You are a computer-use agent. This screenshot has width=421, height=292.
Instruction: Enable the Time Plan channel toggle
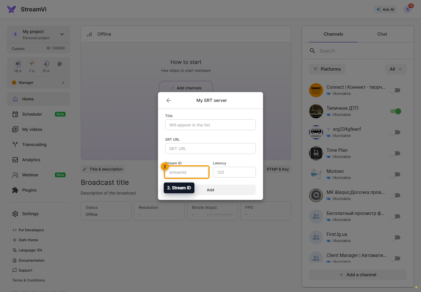point(395,153)
